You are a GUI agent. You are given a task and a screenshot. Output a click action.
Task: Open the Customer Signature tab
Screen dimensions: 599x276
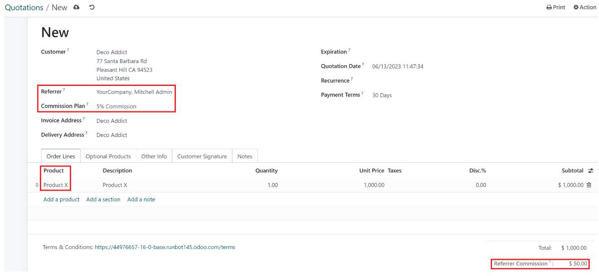[x=202, y=156]
